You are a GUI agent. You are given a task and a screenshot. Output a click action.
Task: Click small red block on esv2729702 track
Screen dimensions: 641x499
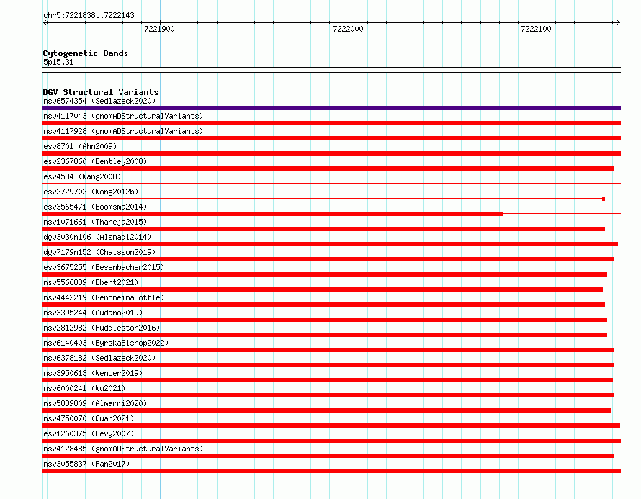coord(604,199)
